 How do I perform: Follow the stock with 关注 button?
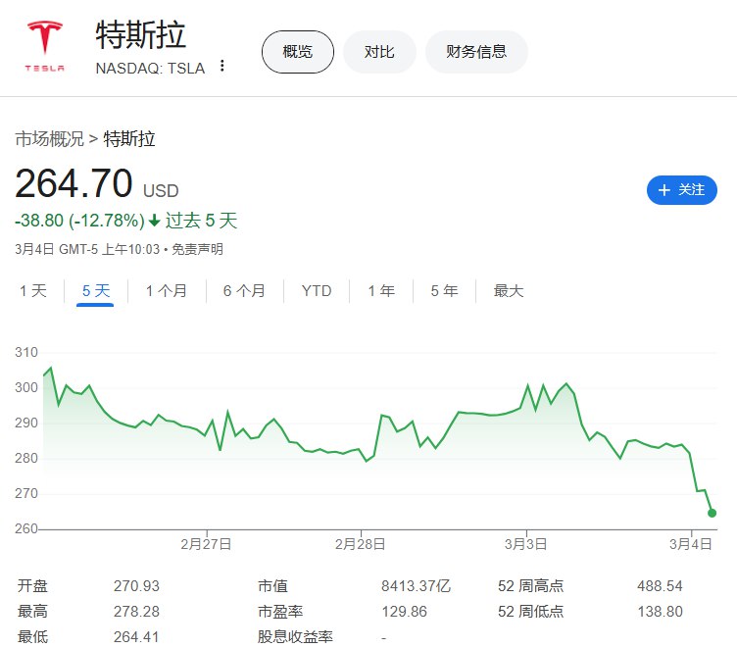pyautogui.click(x=681, y=190)
